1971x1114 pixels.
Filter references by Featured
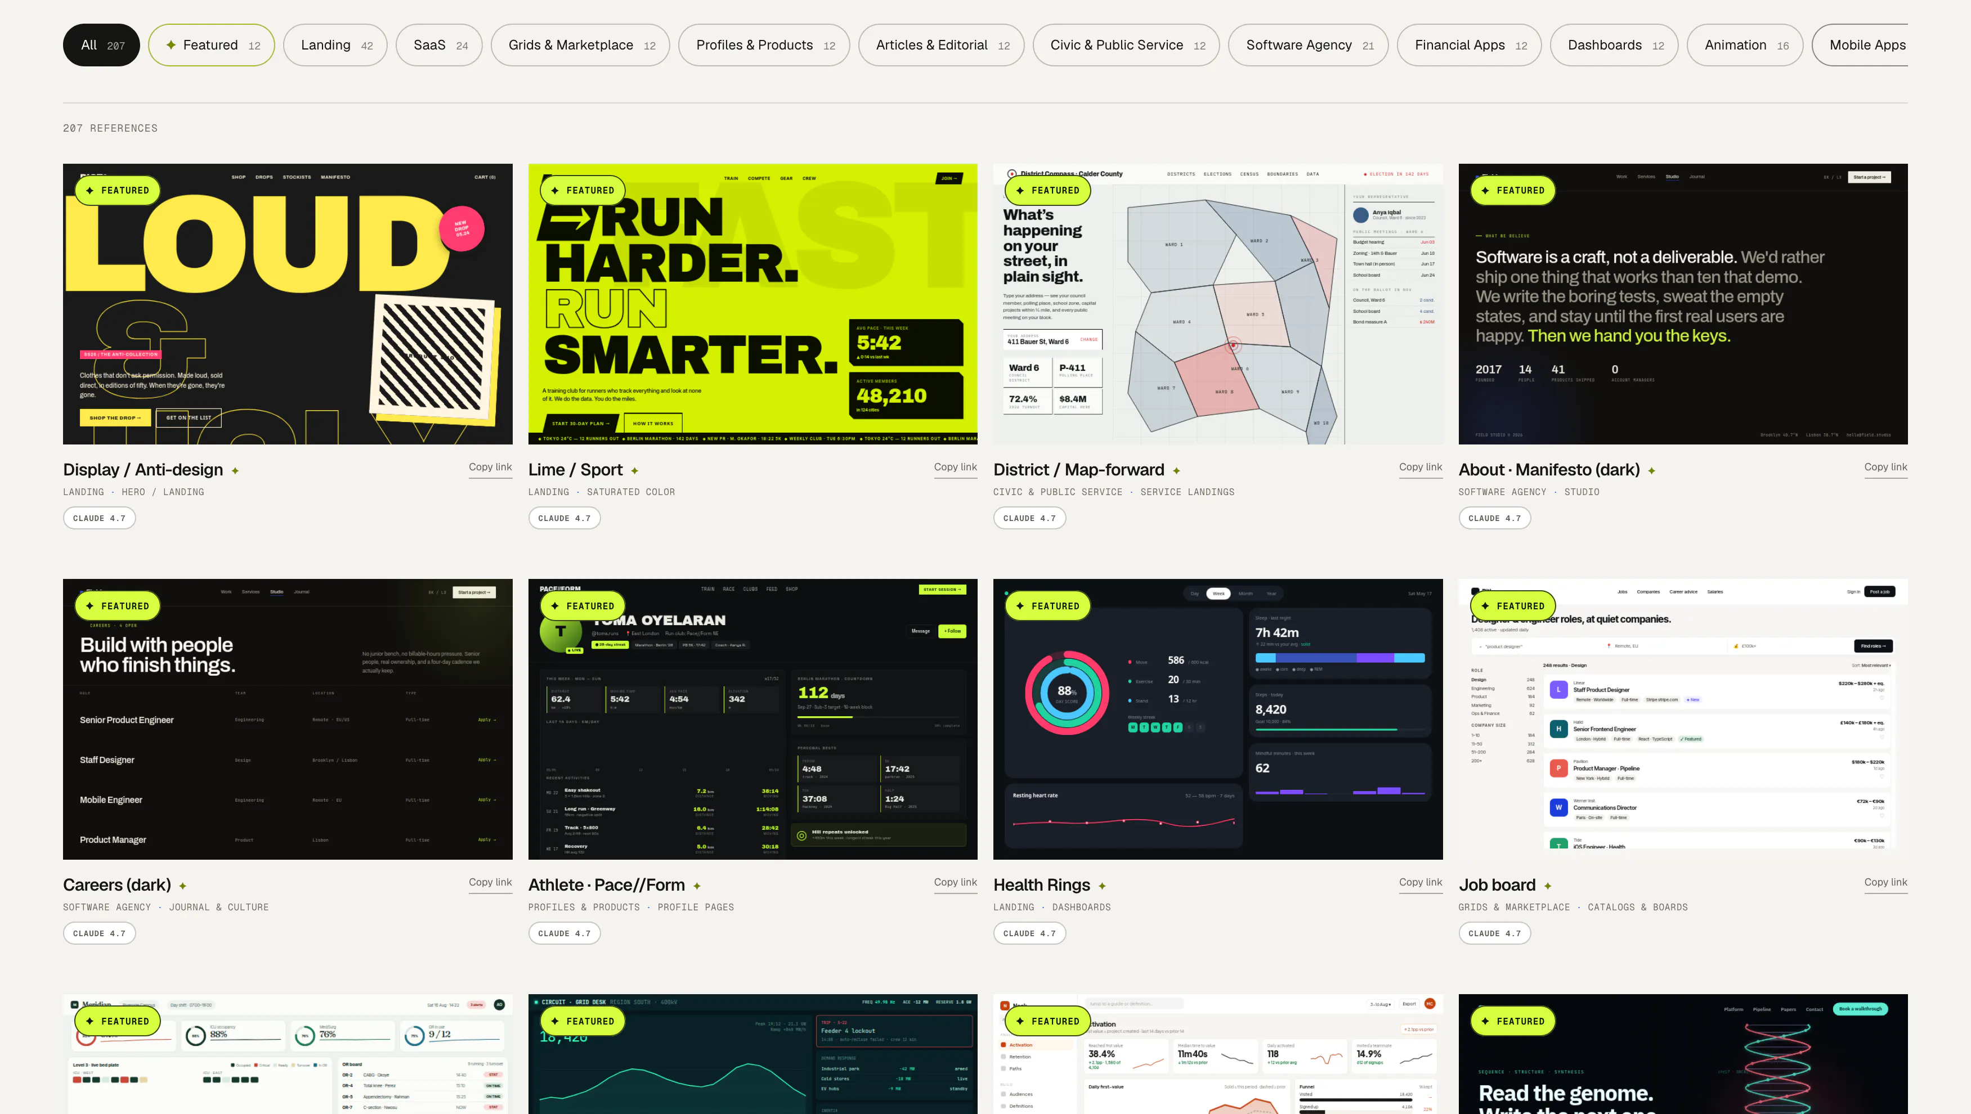211,45
